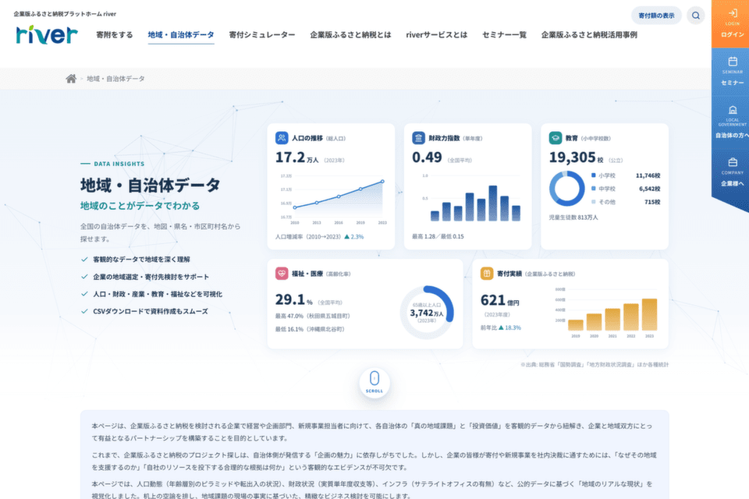Open 寄付シミュレーター menu item
This screenshot has width=749, height=499.
[262, 35]
